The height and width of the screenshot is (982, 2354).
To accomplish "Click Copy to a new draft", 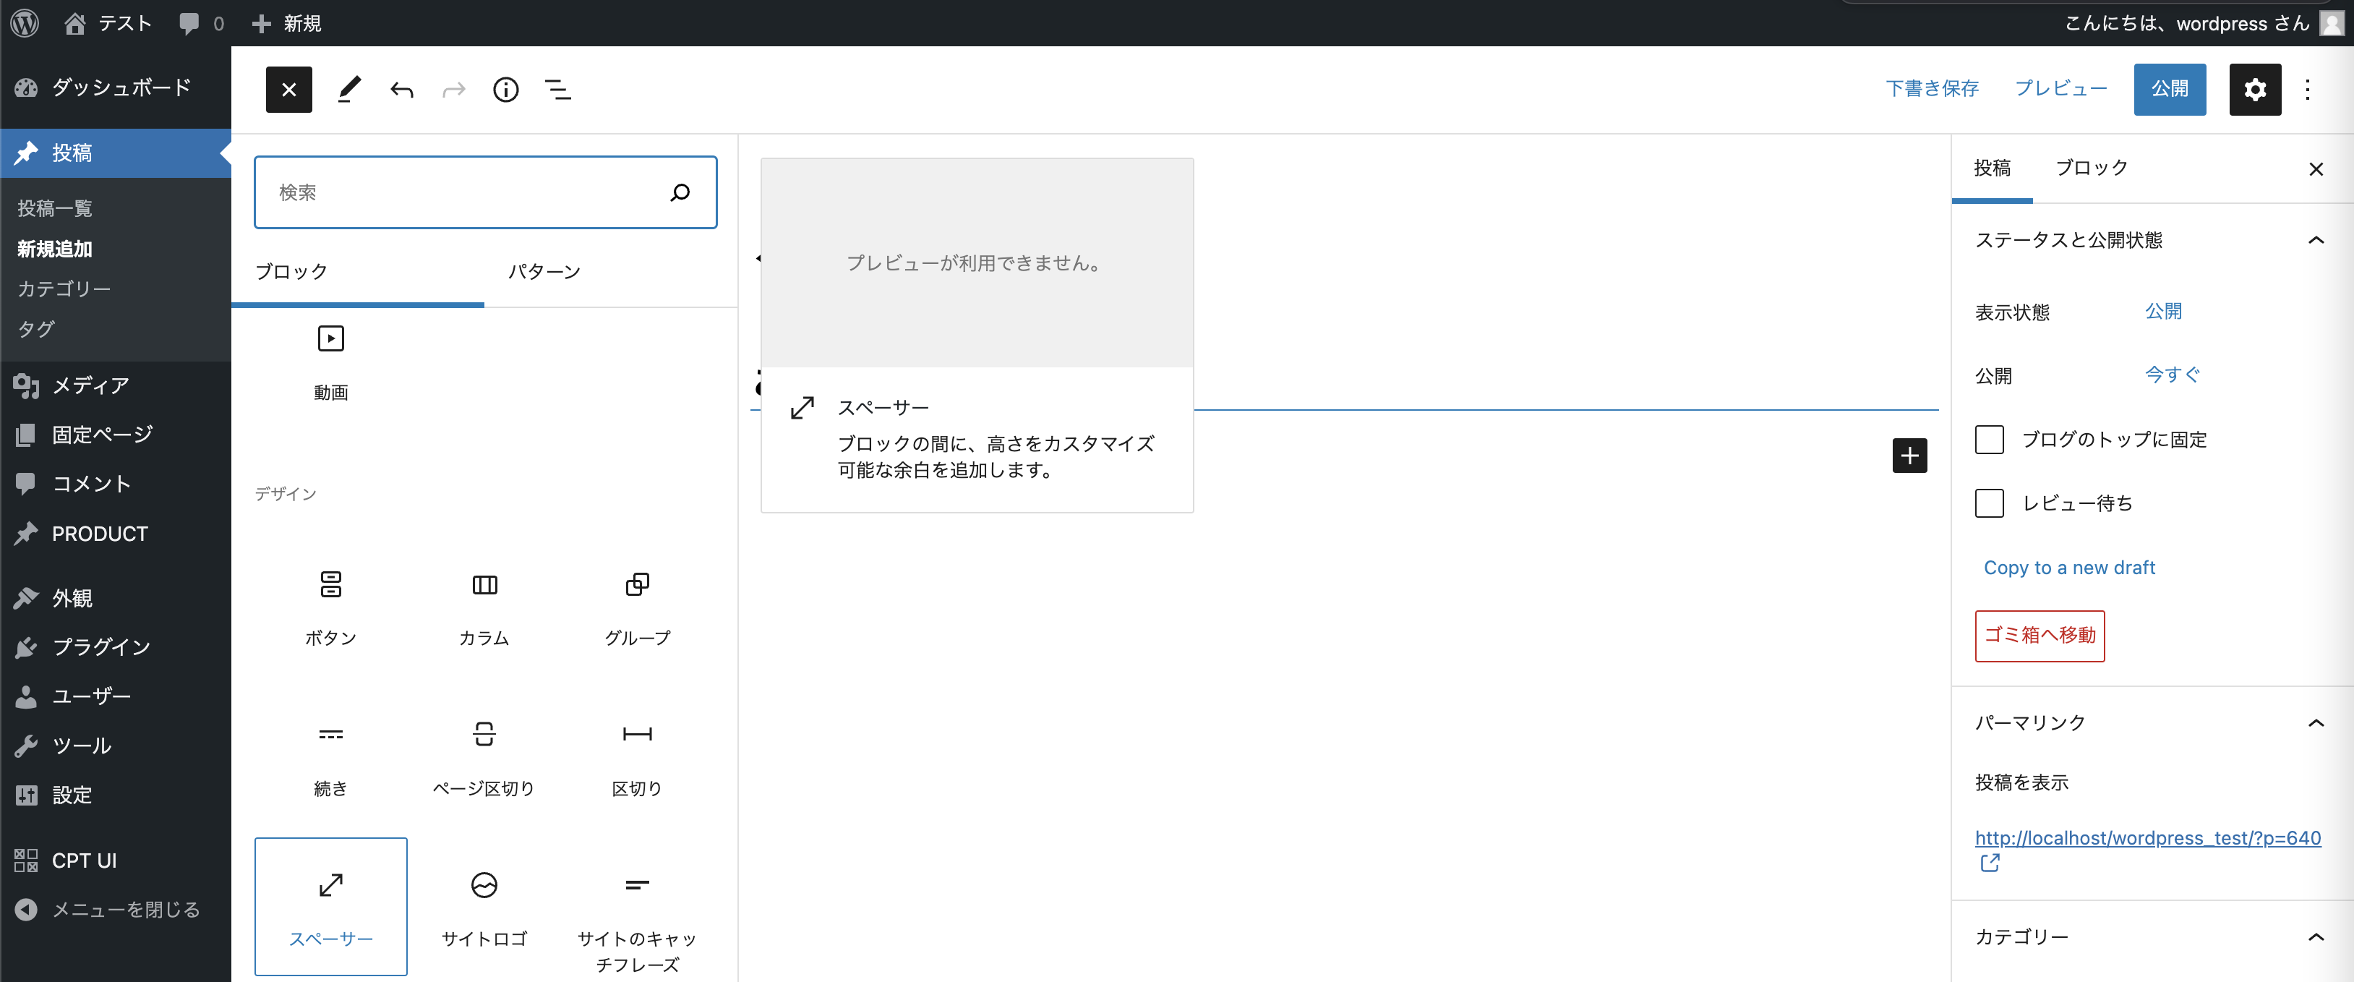I will [x=2069, y=568].
